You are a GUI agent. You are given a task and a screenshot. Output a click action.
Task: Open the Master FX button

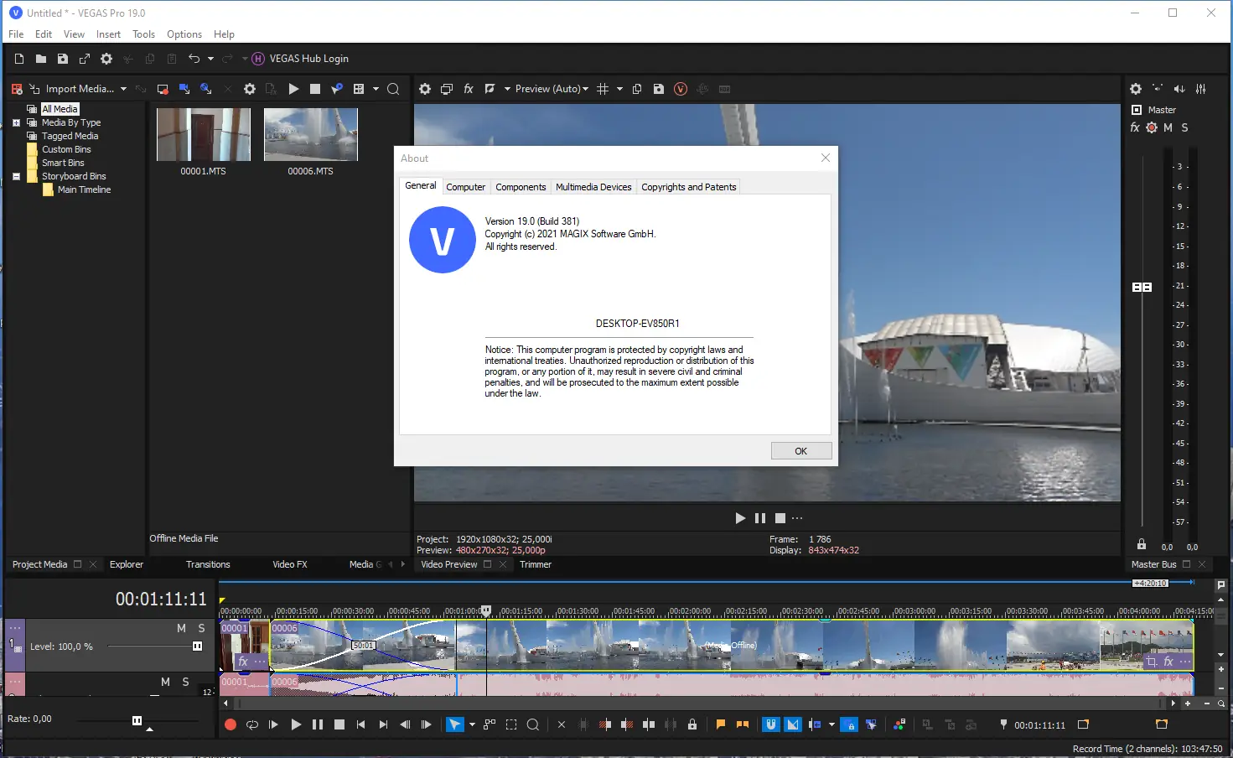click(x=1135, y=127)
